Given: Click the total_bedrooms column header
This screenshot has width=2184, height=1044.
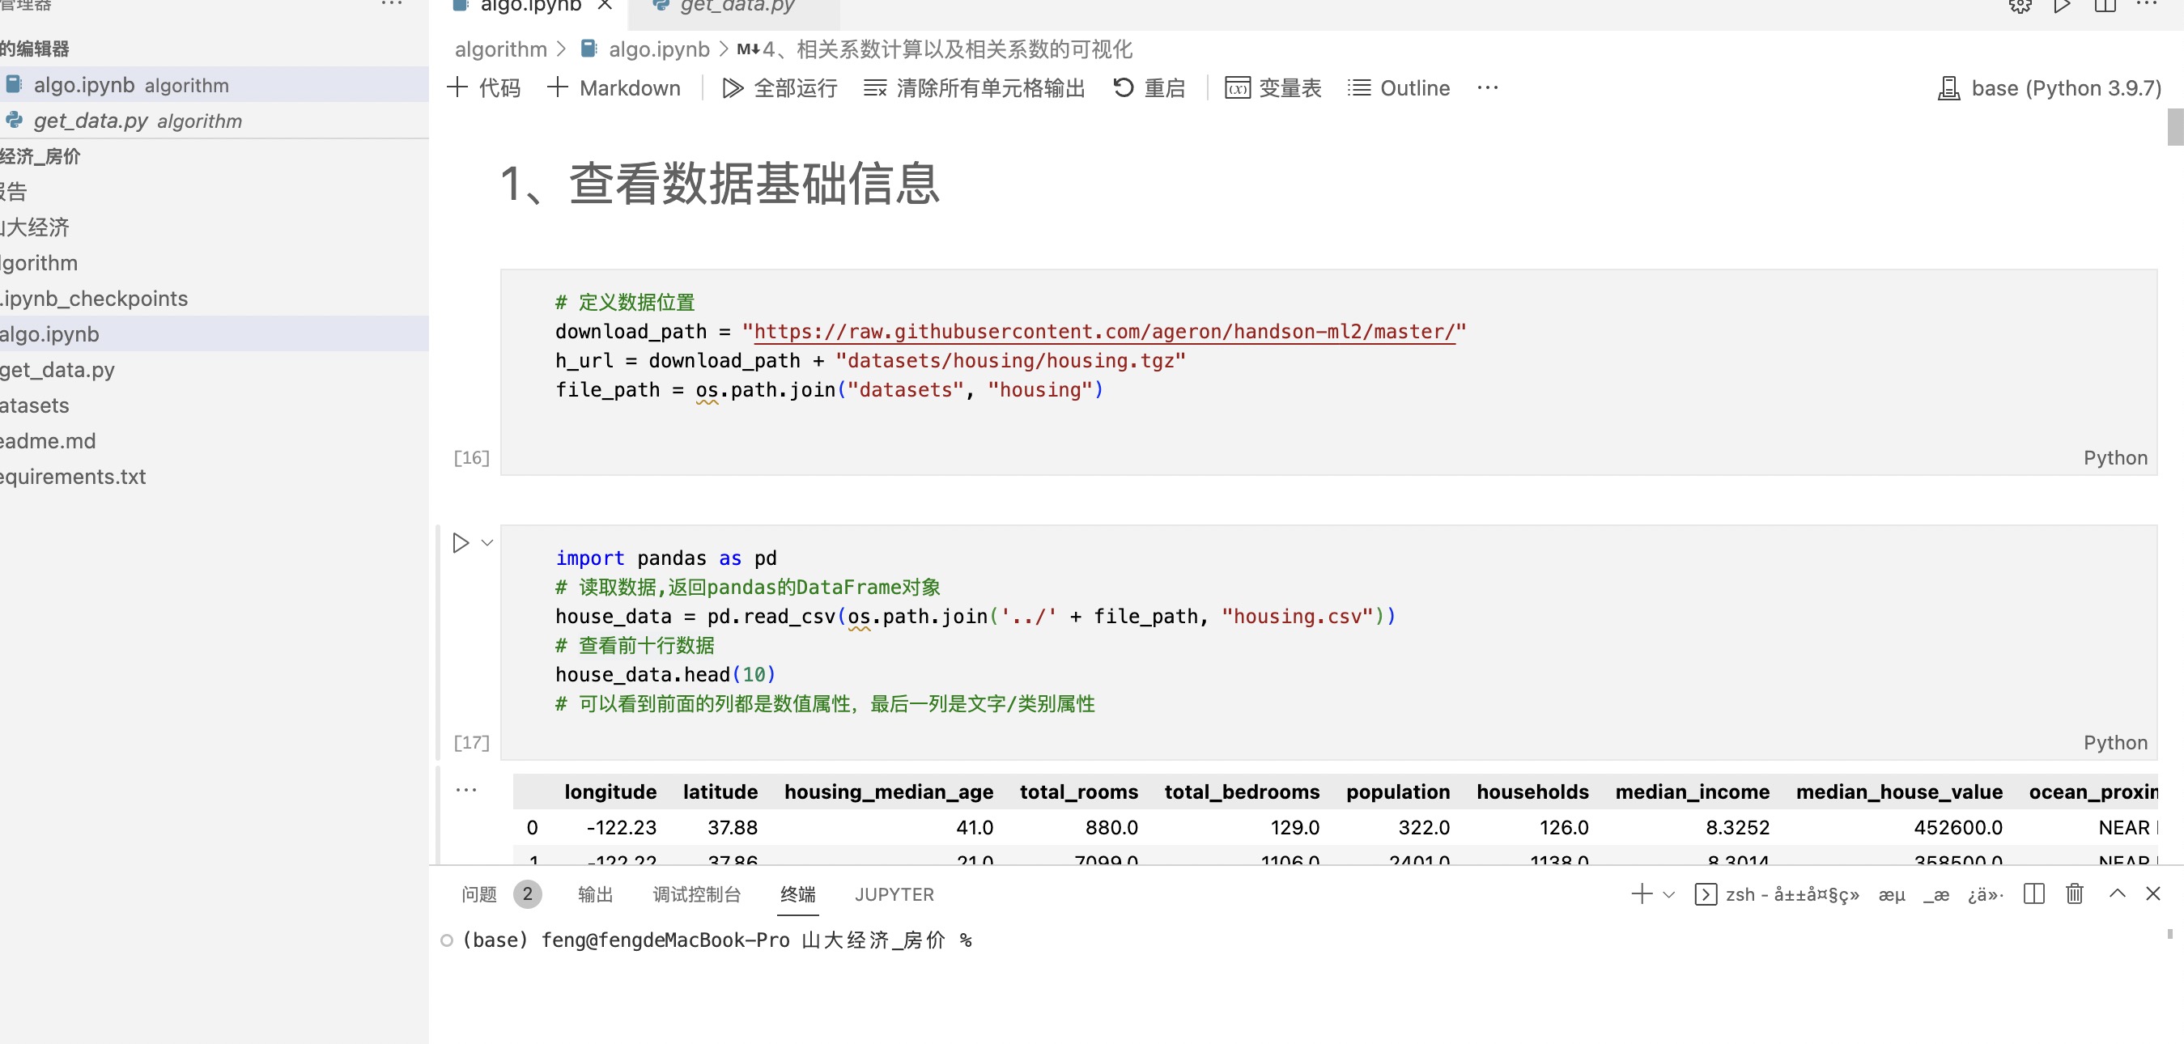Looking at the screenshot, I should coord(1242,791).
